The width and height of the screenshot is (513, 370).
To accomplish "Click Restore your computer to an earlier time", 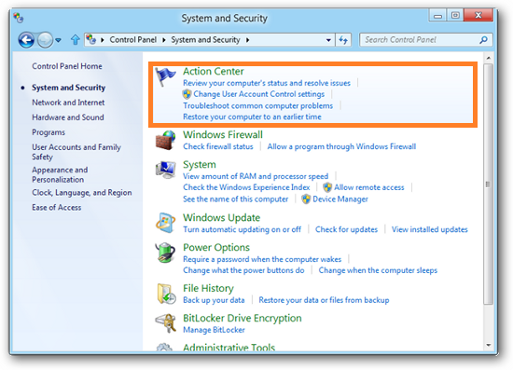I will click(x=252, y=116).
